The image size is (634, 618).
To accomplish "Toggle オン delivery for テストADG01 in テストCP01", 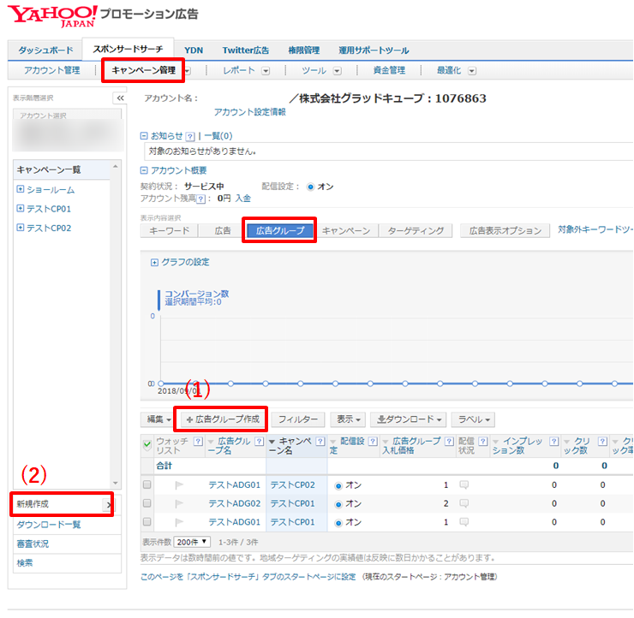I will (338, 523).
